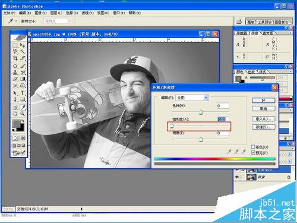Select the Type (T) tool
Image resolution: width=297 pixels, height=223 pixels.
pyautogui.click(x=23, y=93)
